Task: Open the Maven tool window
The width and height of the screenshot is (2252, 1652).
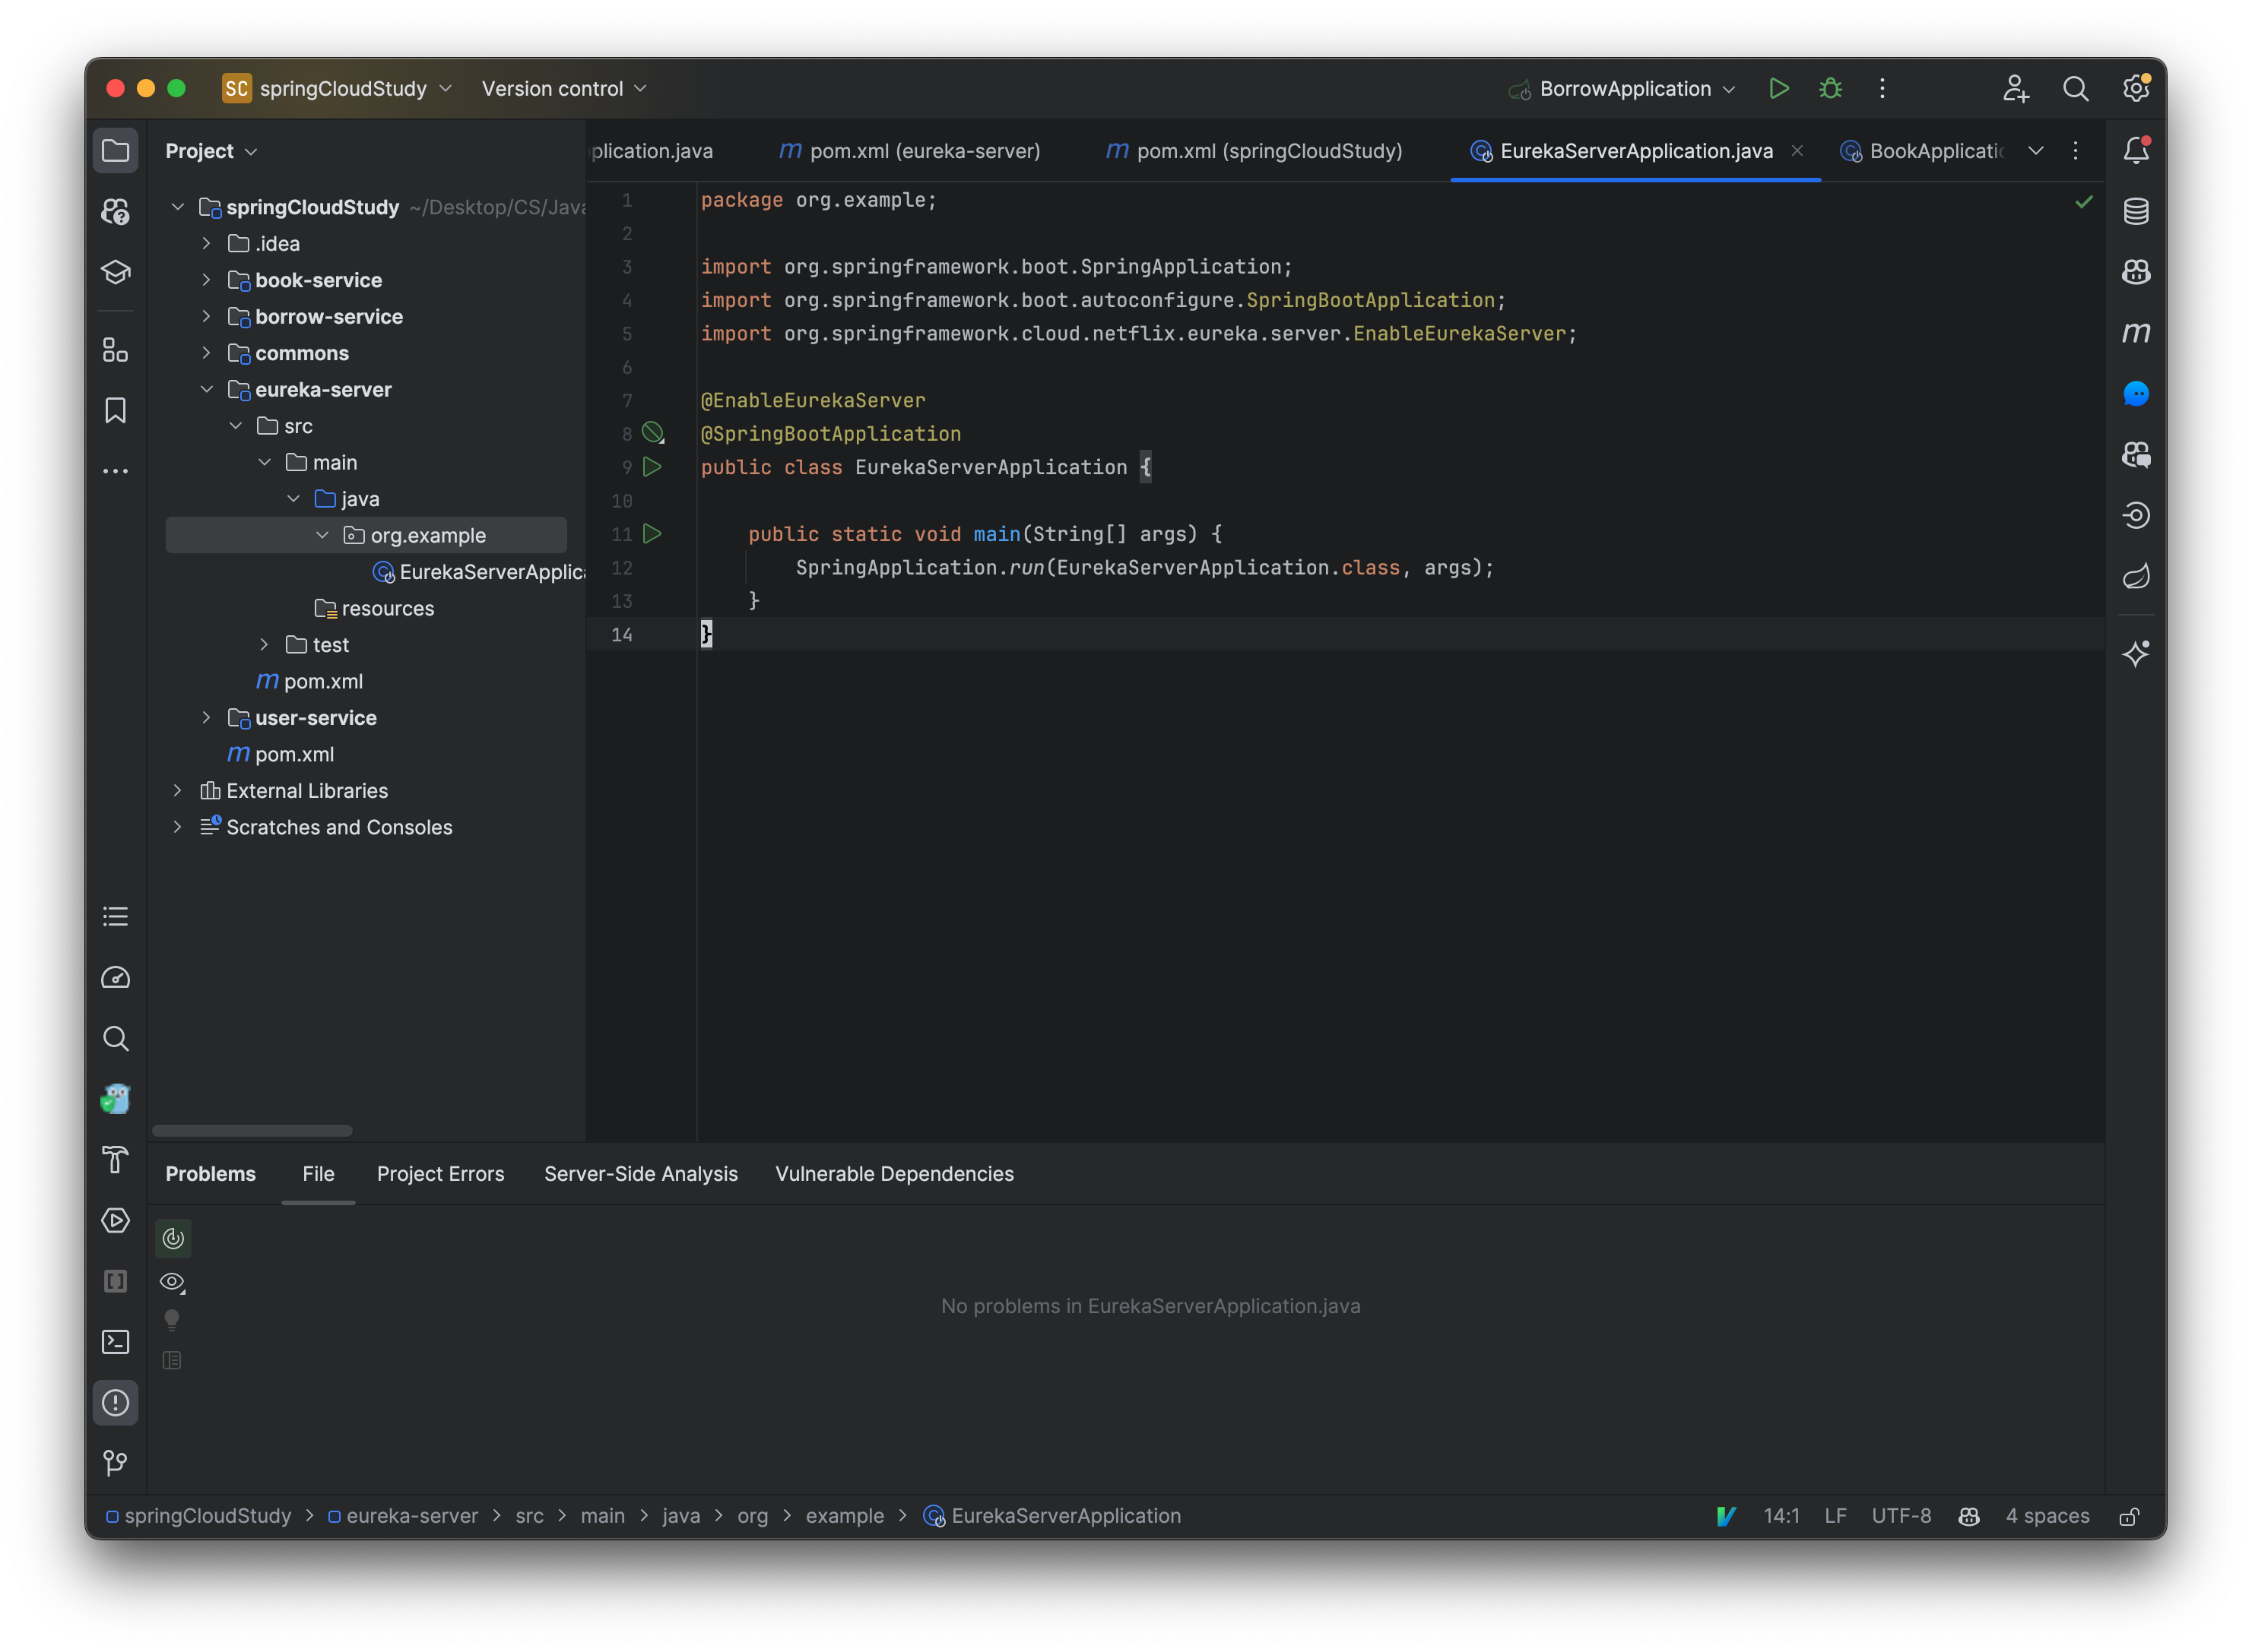Action: [2136, 333]
